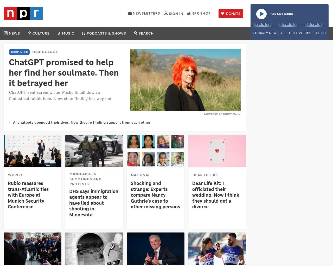The image size is (333, 266).
Task: Open the Paralympic skiers photo
Action: (217, 249)
